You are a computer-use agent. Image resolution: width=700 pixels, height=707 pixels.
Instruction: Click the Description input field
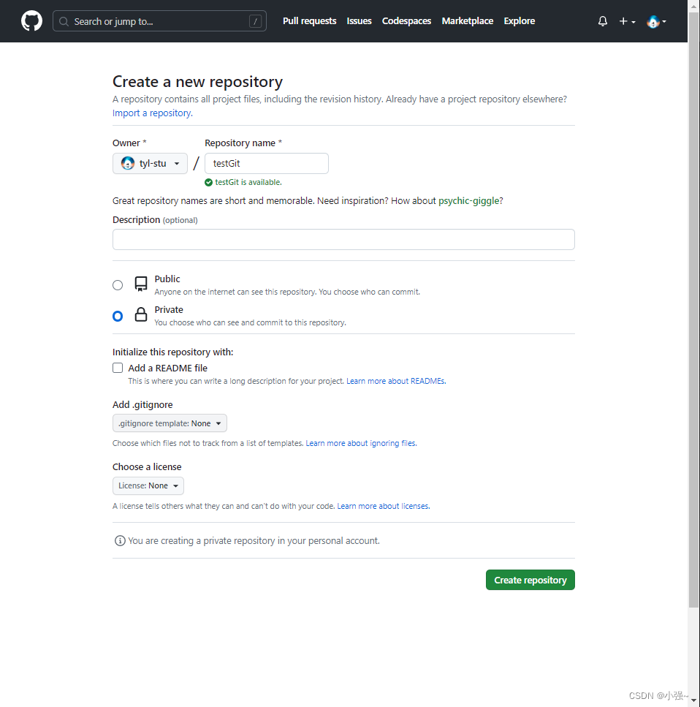point(343,239)
